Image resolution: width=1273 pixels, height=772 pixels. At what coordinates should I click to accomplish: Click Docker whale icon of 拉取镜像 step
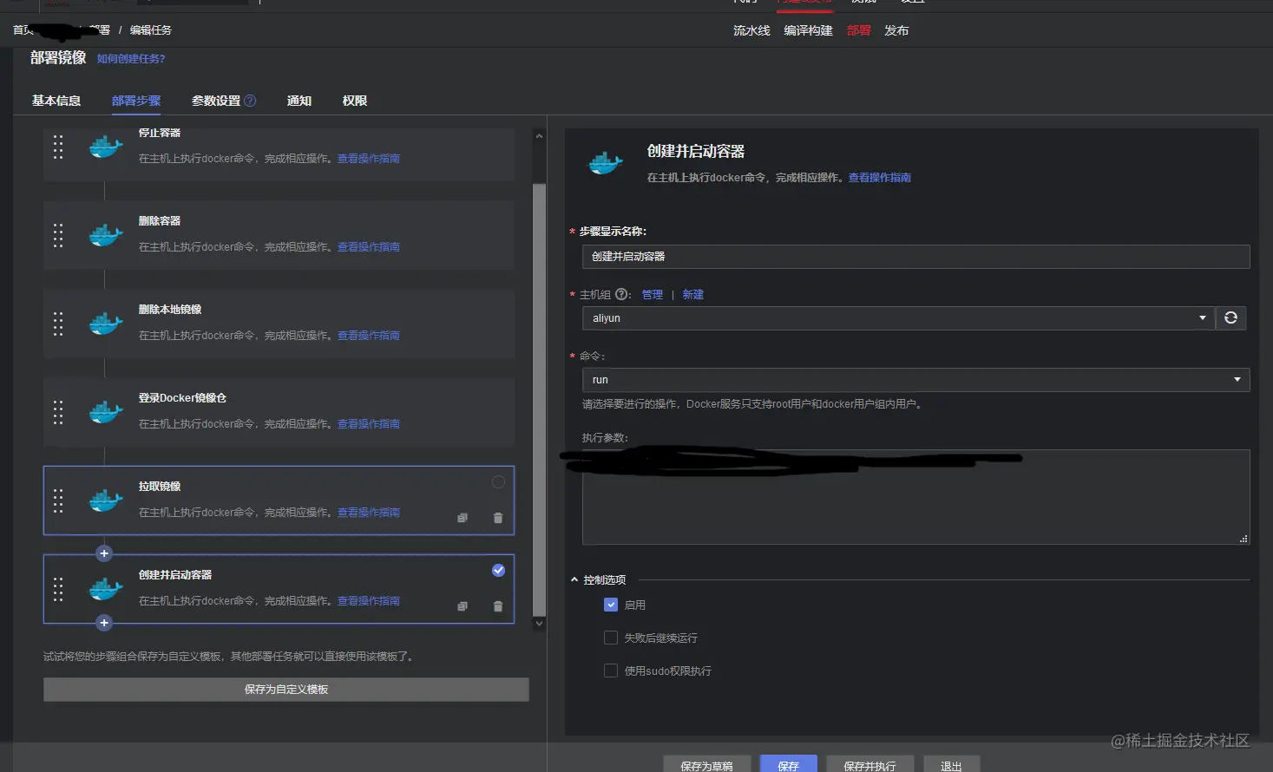coord(106,500)
